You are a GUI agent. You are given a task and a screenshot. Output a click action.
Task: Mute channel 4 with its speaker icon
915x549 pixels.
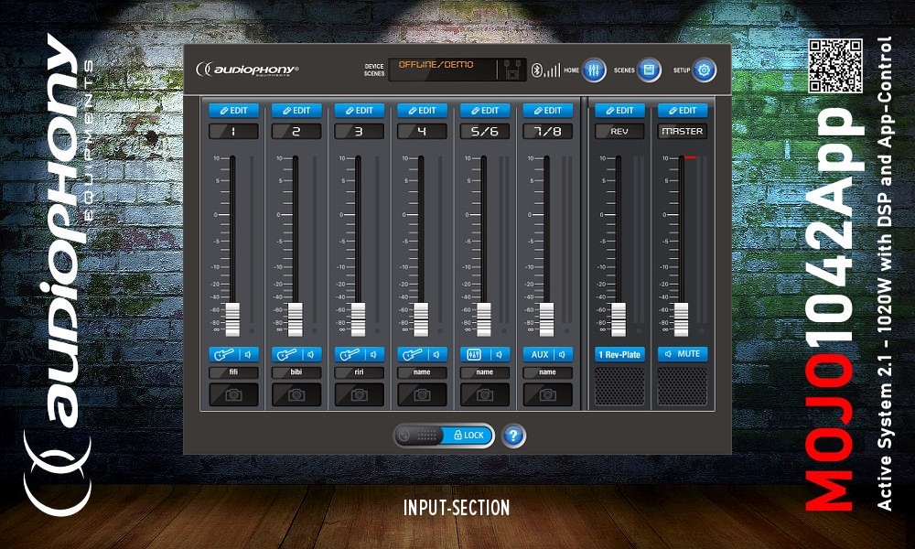pos(437,354)
